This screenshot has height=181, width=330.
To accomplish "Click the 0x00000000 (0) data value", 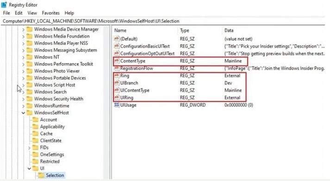I will point(239,105).
